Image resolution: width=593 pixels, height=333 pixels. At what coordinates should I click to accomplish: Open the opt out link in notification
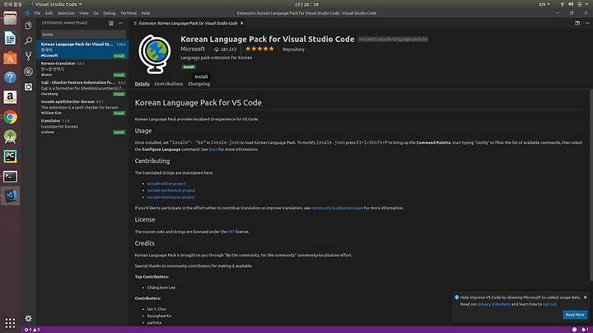[549, 304]
